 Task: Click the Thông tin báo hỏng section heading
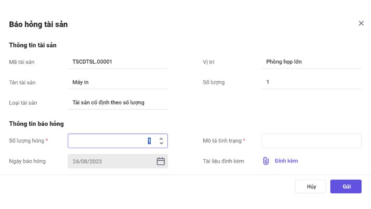click(36, 124)
